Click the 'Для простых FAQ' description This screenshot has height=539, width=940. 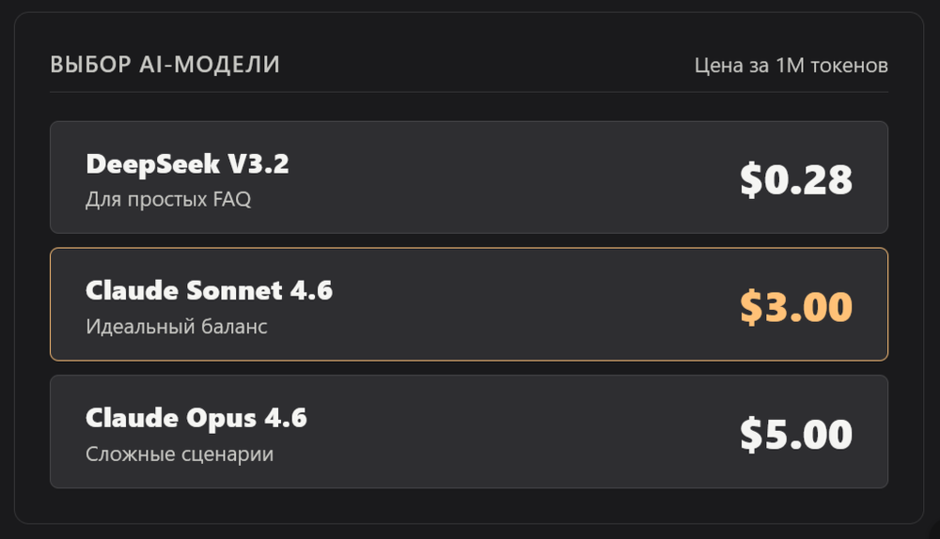(168, 199)
